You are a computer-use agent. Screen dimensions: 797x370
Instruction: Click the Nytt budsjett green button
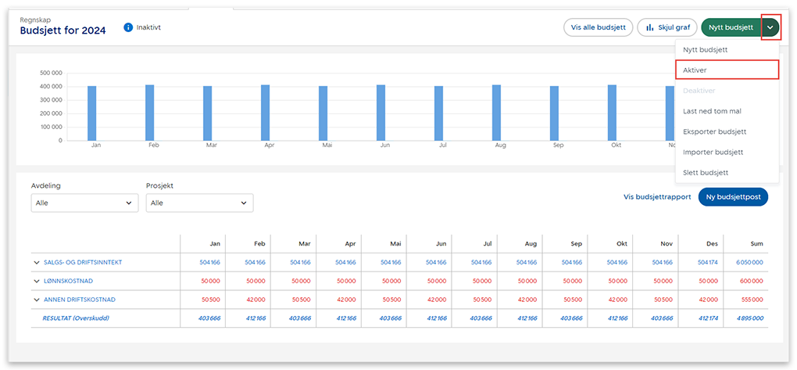pyautogui.click(x=729, y=27)
